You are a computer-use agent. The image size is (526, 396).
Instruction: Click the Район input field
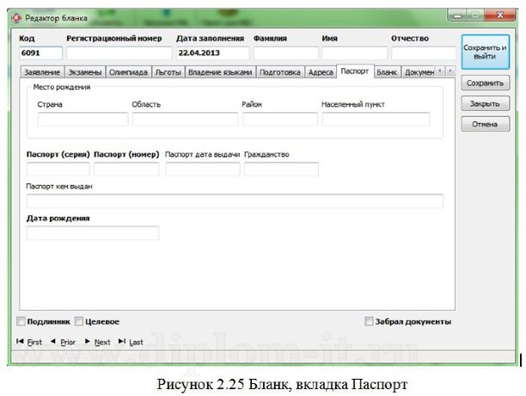coord(280,120)
